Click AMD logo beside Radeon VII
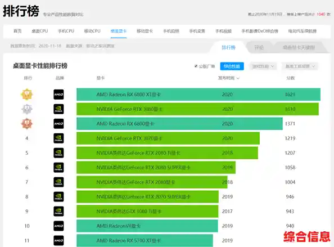The image size is (334, 247). tap(58, 226)
